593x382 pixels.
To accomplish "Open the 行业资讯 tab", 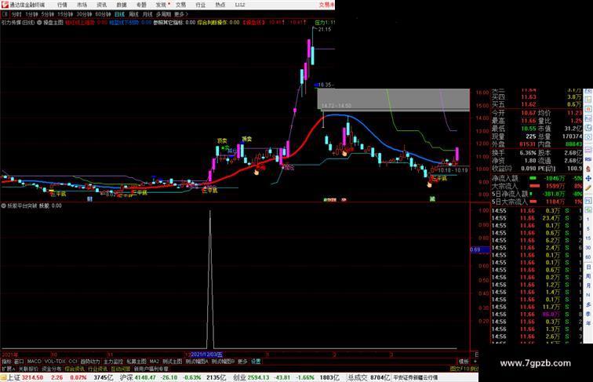I will [97, 369].
